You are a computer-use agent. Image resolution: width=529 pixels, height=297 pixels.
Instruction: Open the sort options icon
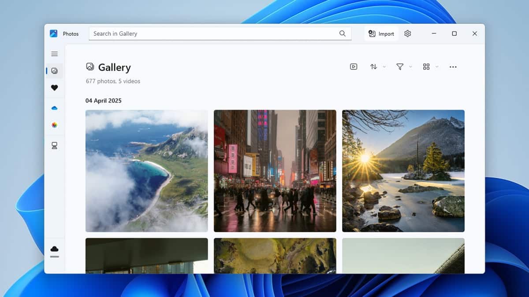click(373, 66)
